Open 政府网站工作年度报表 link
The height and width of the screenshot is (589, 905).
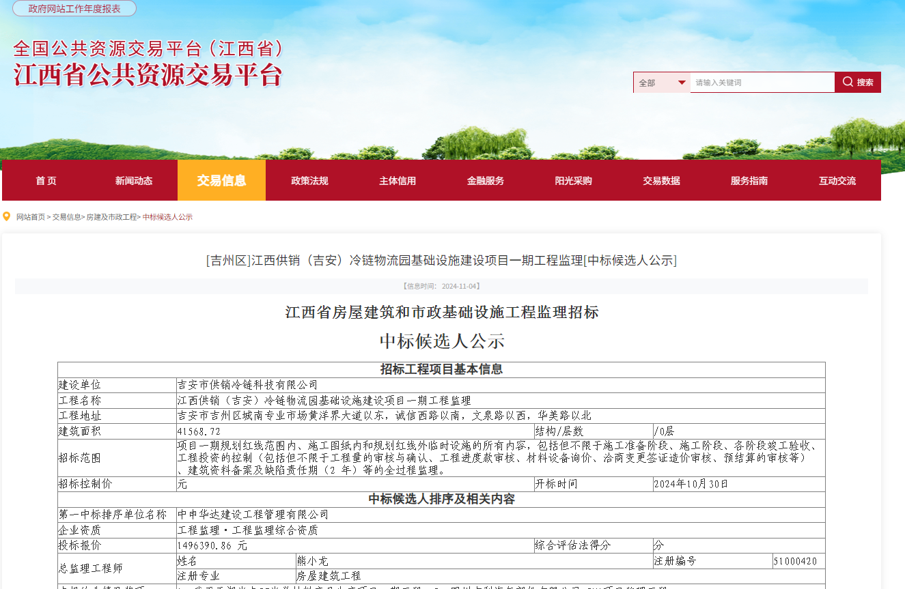point(74,8)
